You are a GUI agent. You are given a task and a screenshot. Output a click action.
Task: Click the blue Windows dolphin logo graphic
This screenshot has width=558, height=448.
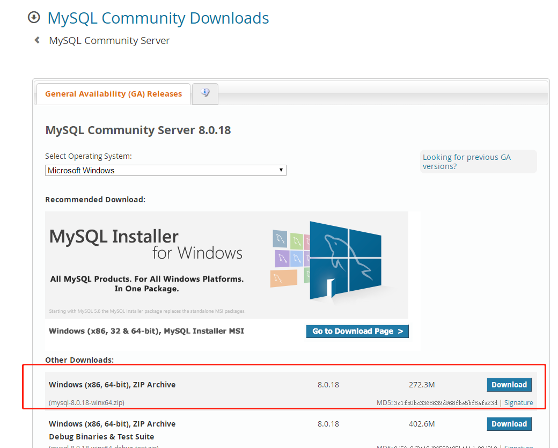346,259
